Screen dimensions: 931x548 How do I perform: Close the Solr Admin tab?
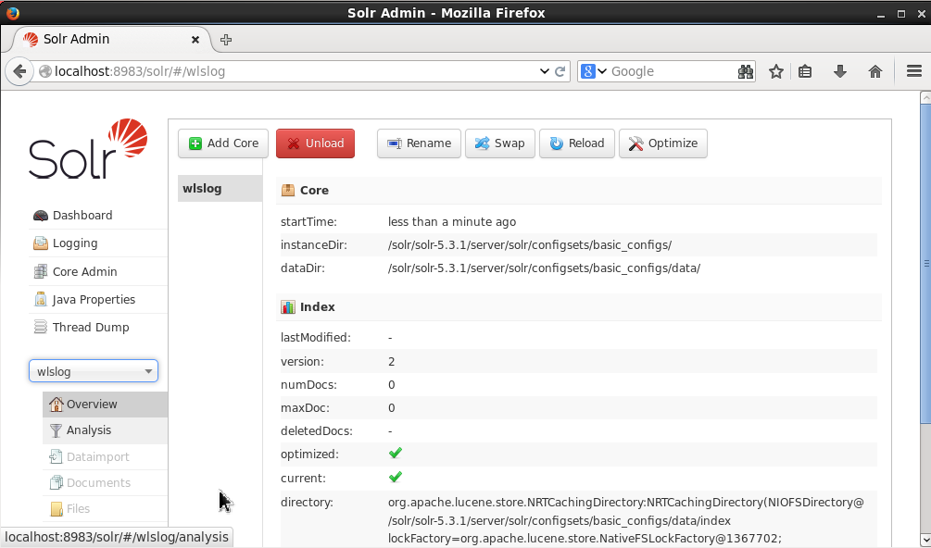coord(195,40)
